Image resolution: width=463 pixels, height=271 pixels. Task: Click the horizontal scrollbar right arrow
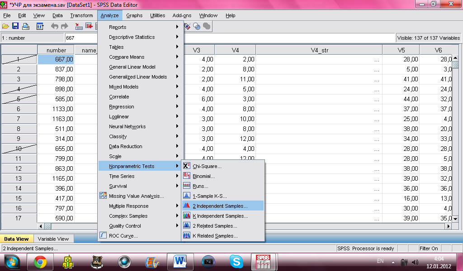(x=449, y=226)
